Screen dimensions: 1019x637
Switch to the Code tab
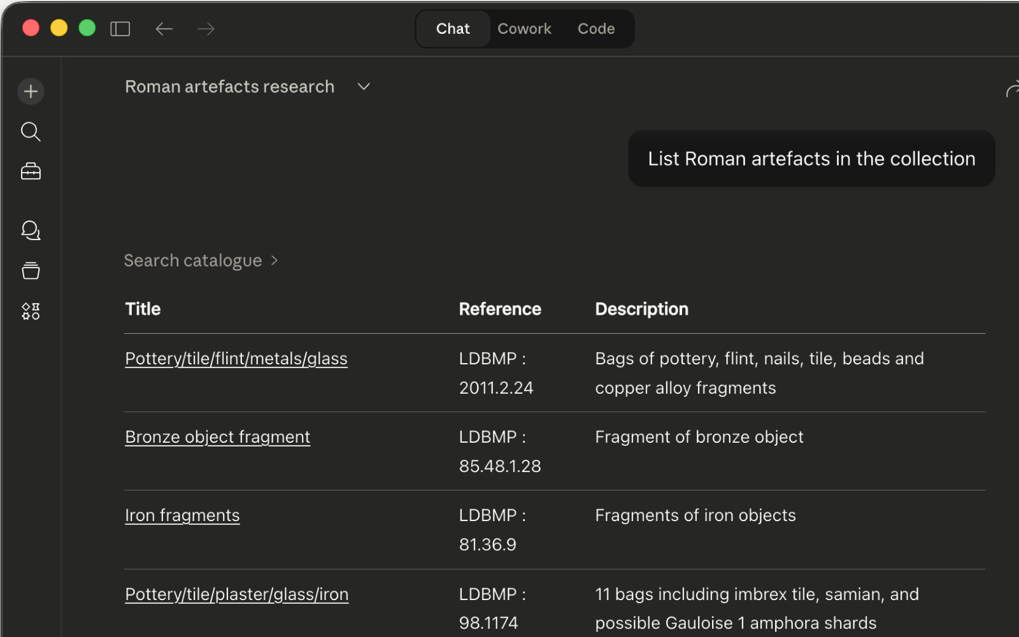[595, 29]
